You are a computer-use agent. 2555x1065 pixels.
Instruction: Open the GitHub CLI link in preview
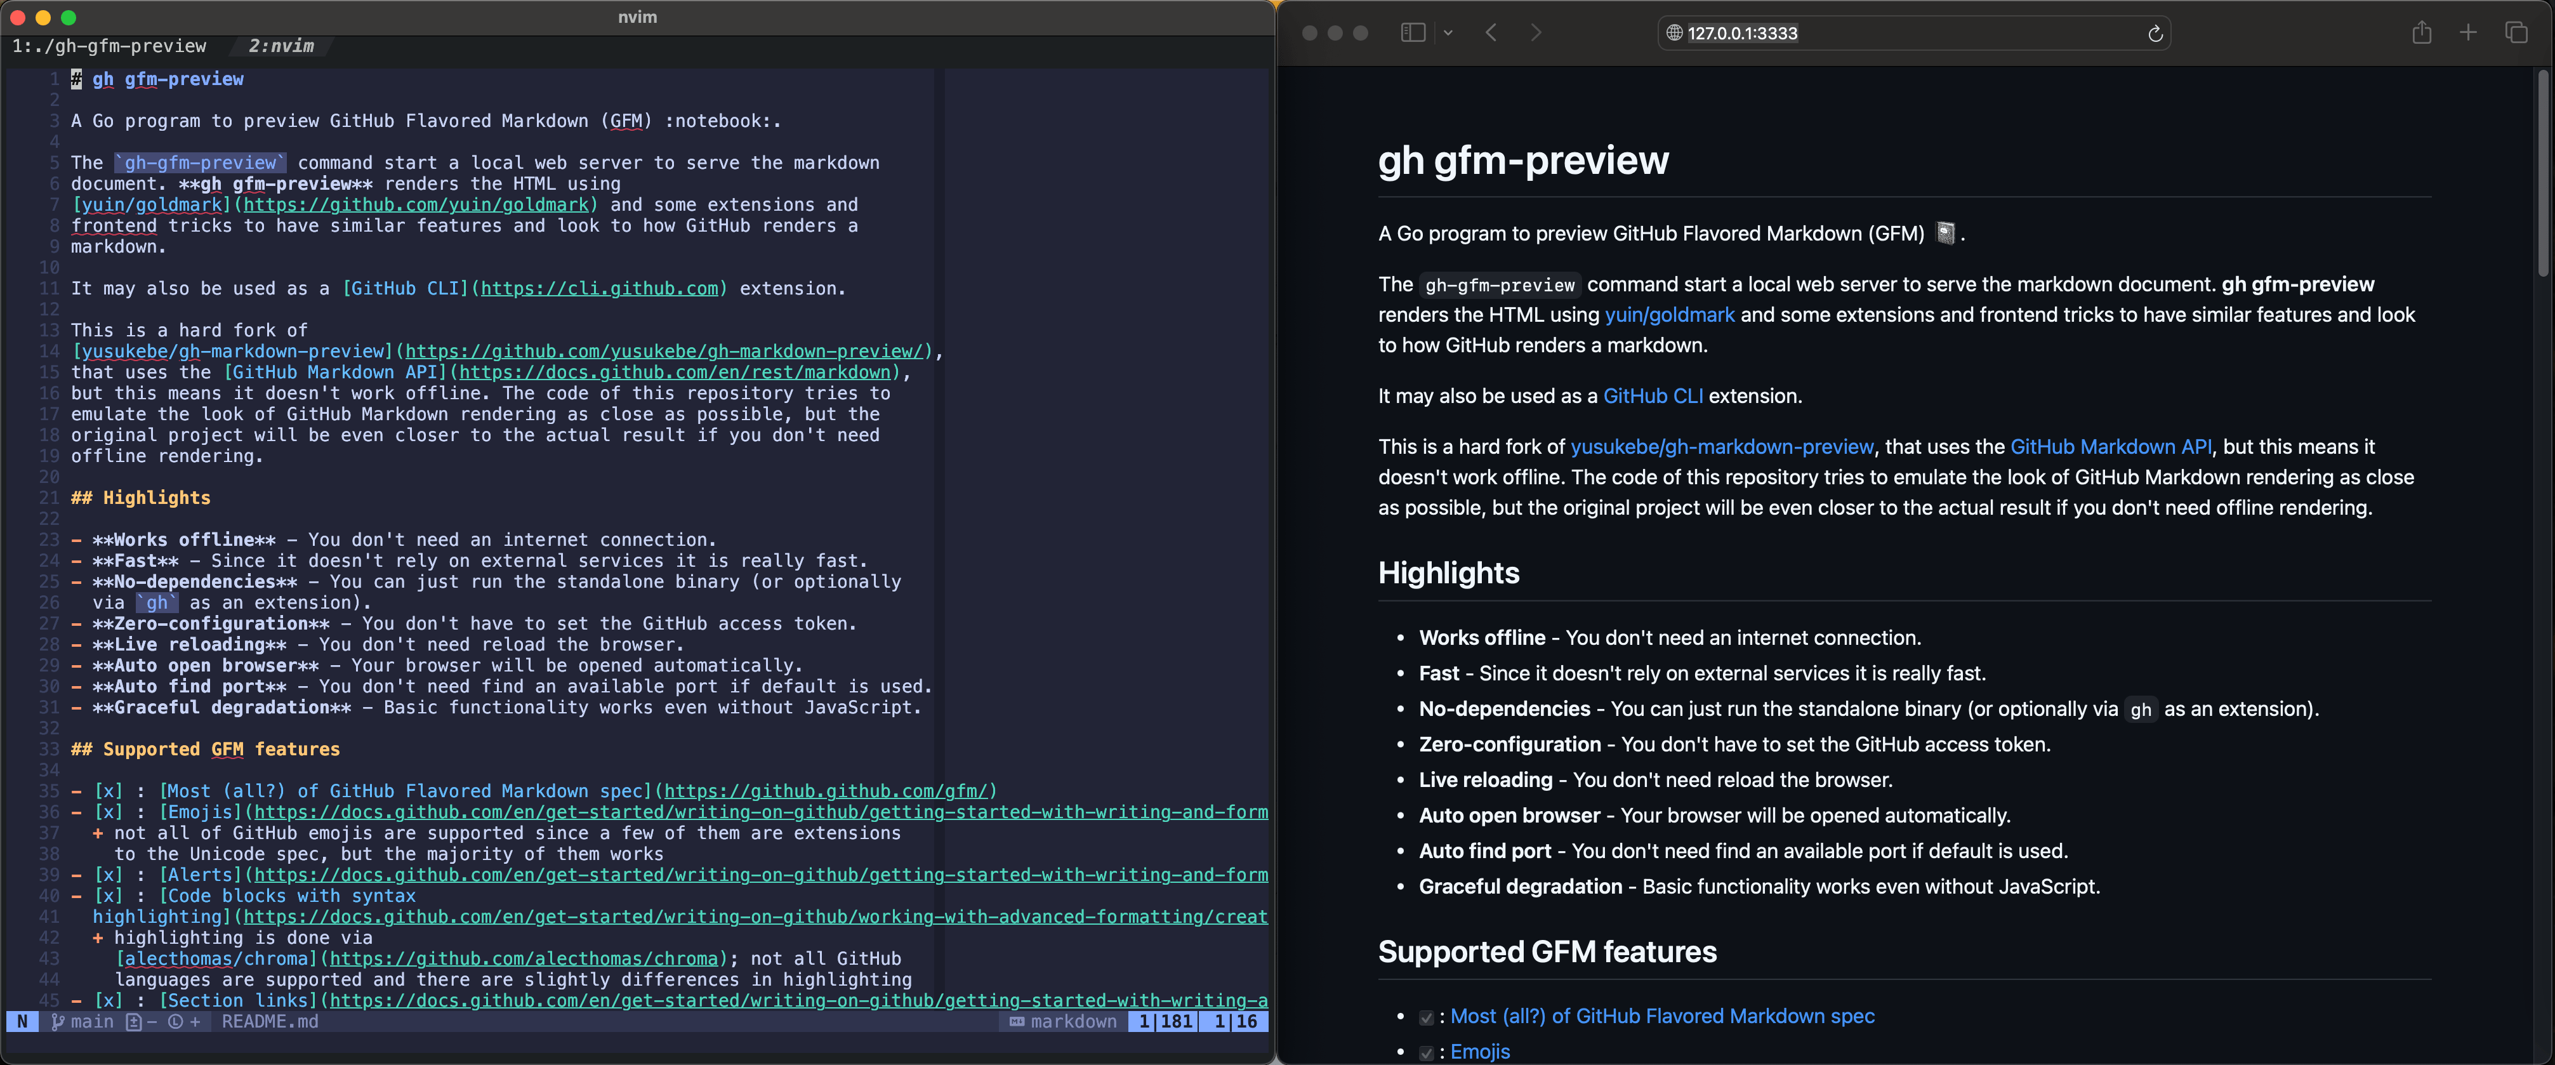click(1653, 397)
